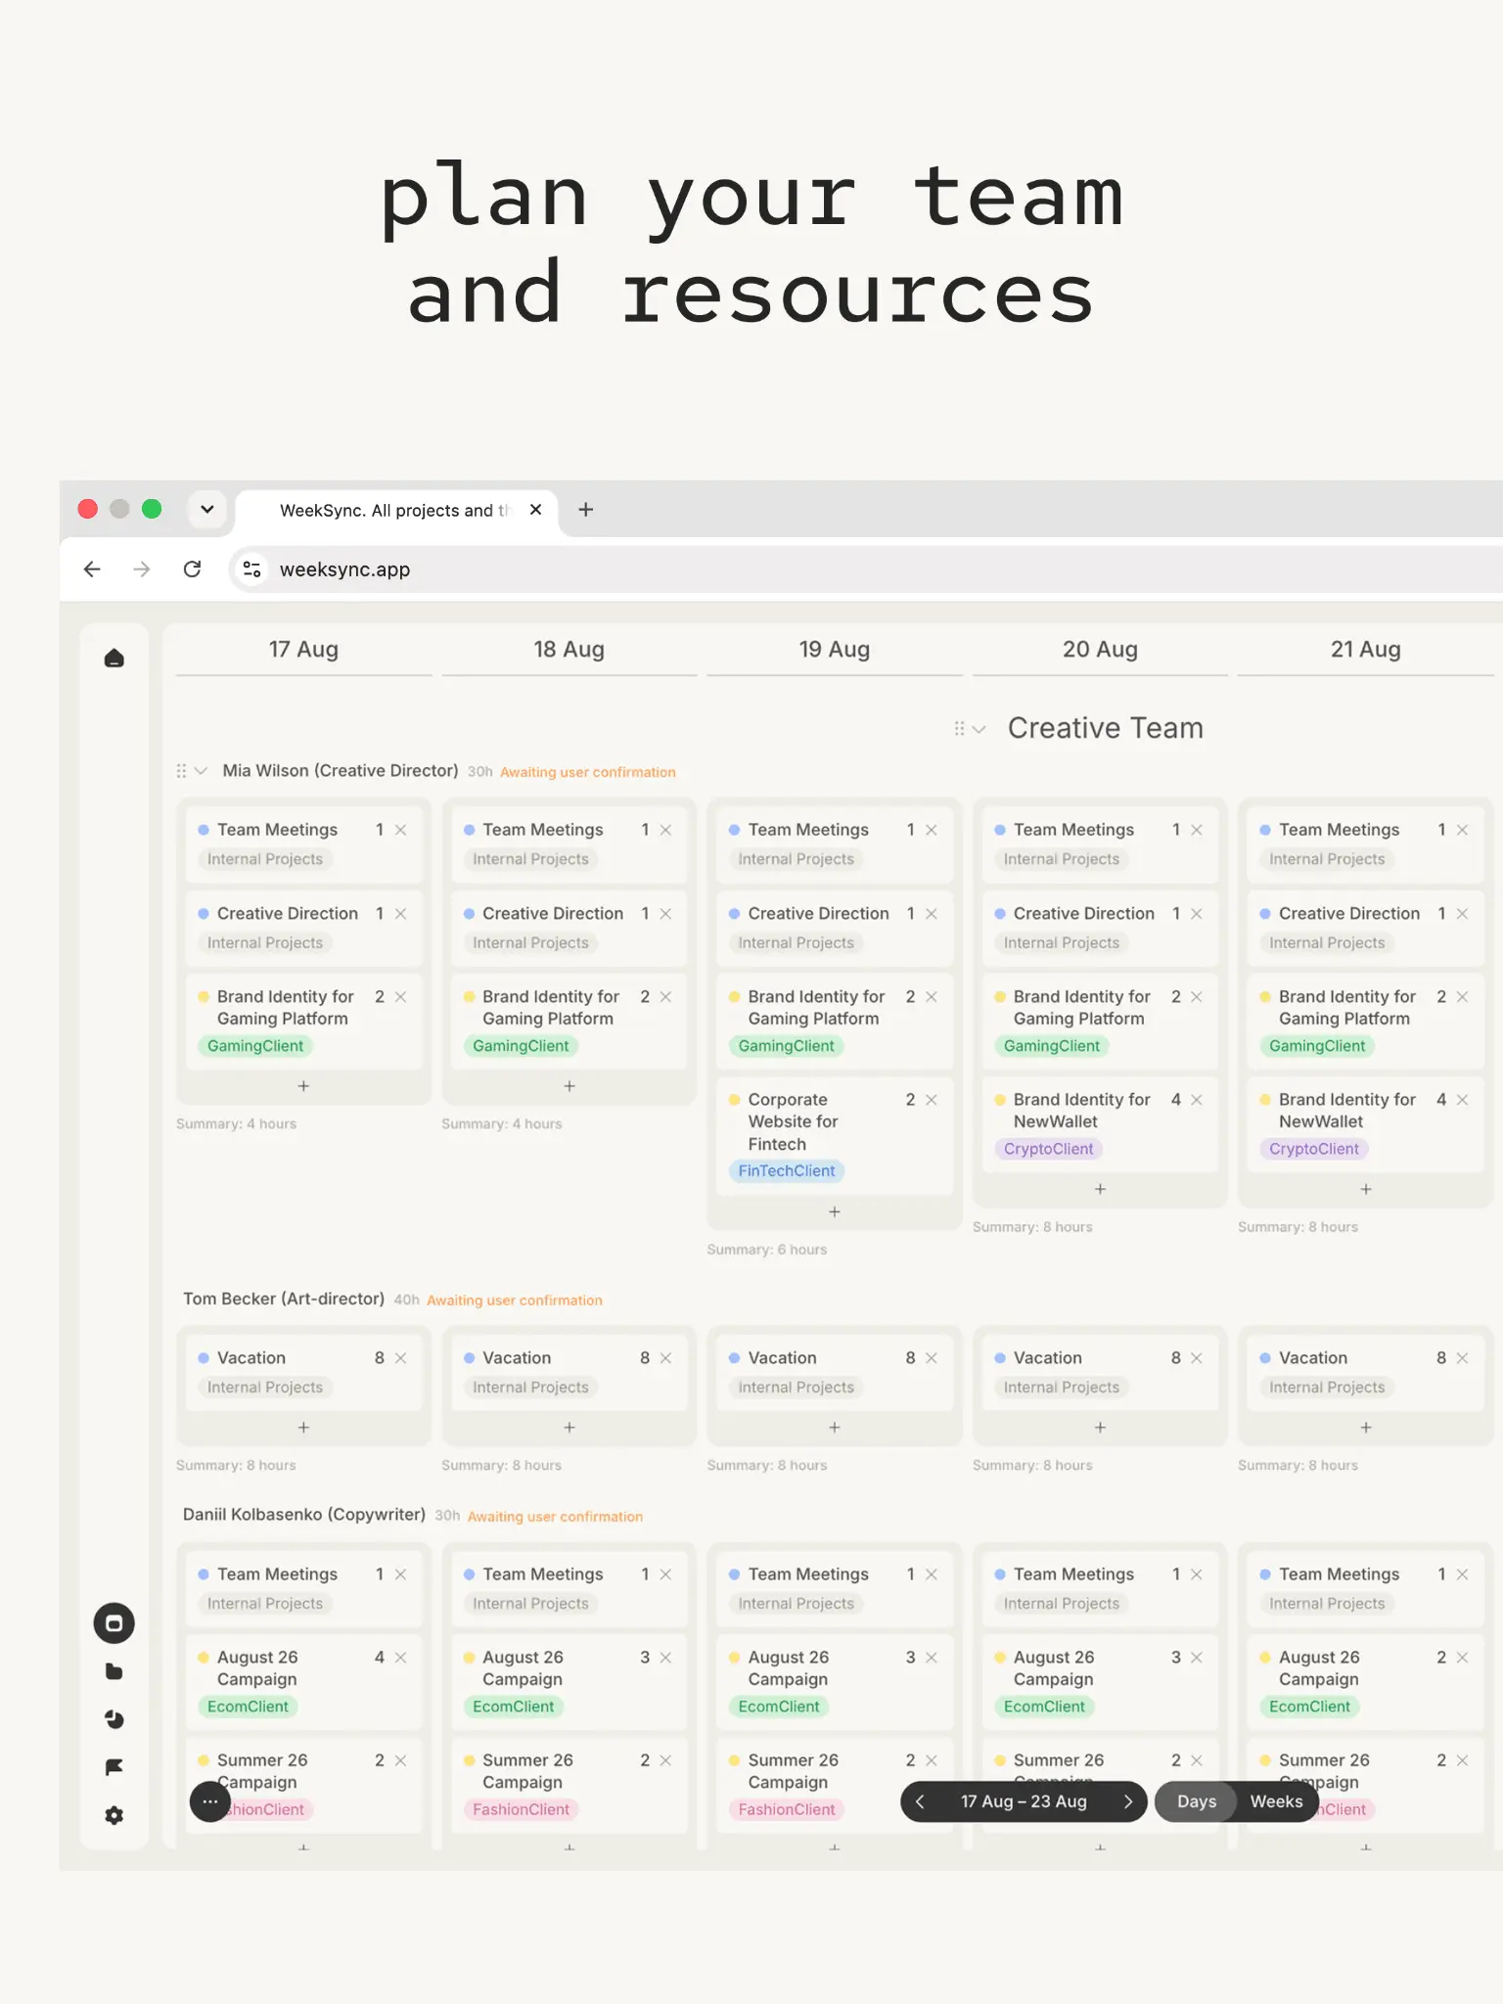This screenshot has width=1503, height=2004.
Task: Click the three-dots floating menu button
Action: pos(210,1801)
